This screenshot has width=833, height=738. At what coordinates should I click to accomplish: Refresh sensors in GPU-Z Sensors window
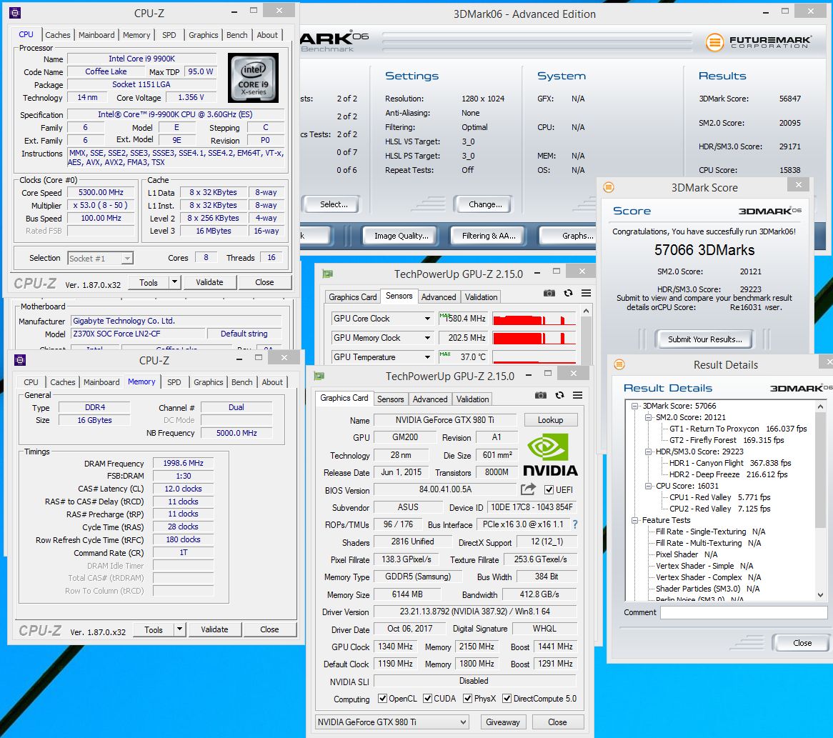click(568, 294)
